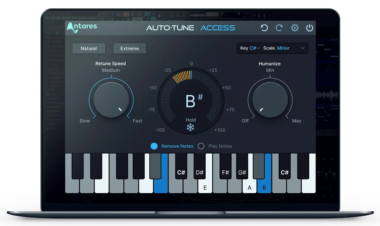Screen dimensions: 380x226
Task: Click the Antares logo
Action: (x=82, y=28)
